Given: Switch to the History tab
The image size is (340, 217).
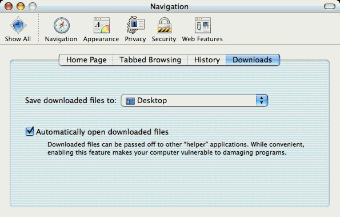Looking at the screenshot, I should (x=207, y=60).
